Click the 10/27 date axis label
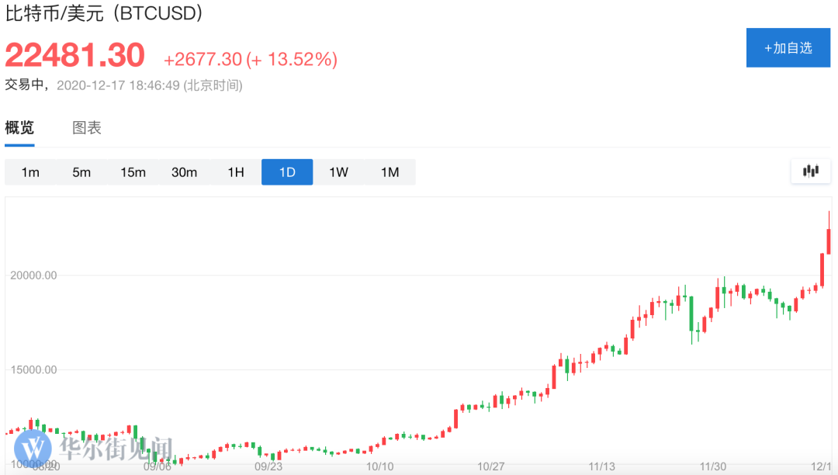This screenshot has width=838, height=475. tap(492, 466)
